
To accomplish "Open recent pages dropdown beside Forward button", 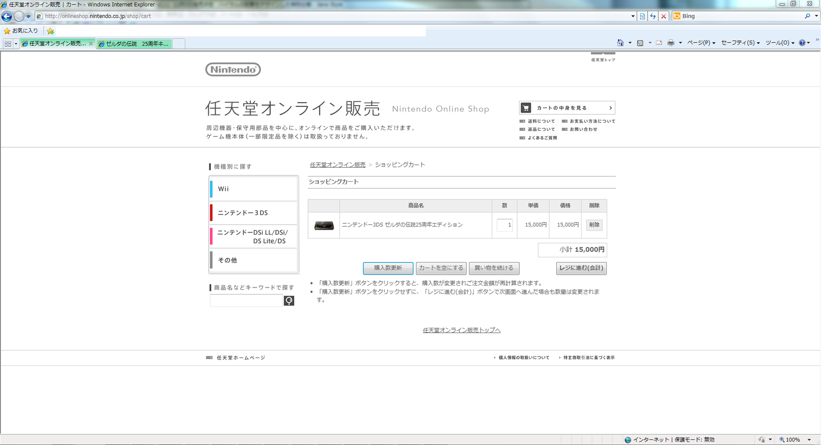I will [x=29, y=17].
